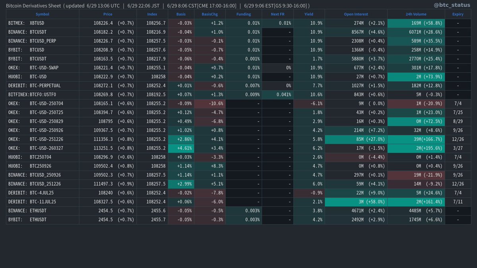Click the 39M(+166.7%) volume cell
The width and height of the screenshot is (477, 268).
tap(416, 139)
